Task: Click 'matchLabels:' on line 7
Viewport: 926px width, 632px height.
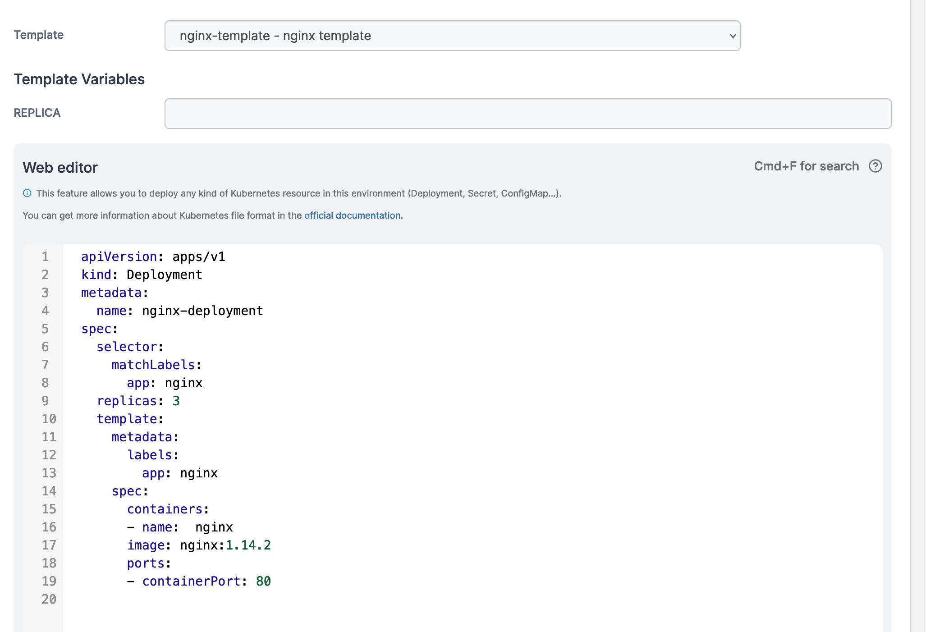Action: tap(156, 365)
